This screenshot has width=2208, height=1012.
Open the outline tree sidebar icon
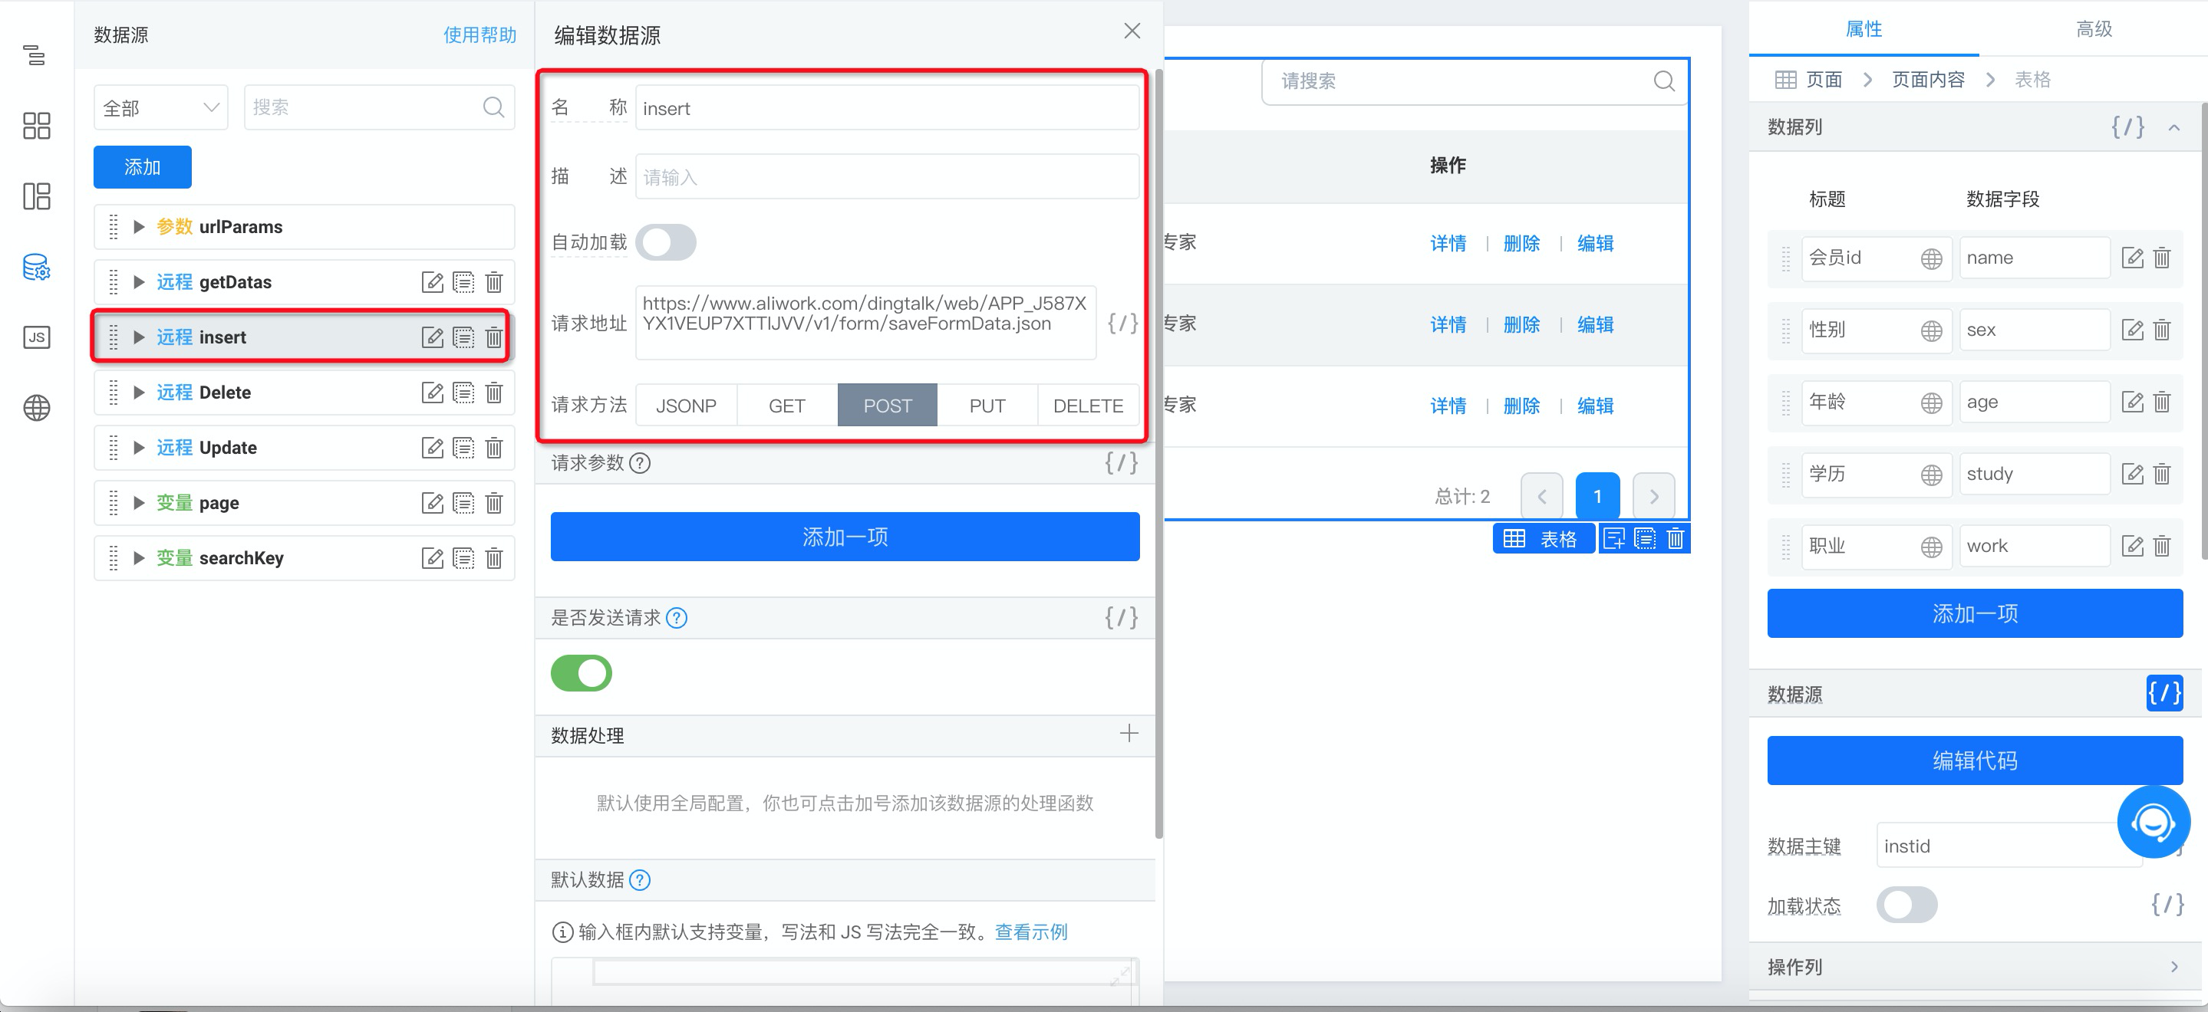coord(35,56)
